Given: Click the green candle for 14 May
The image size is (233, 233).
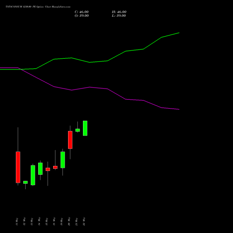Looking at the screenshot, I should [x=41, y=169].
